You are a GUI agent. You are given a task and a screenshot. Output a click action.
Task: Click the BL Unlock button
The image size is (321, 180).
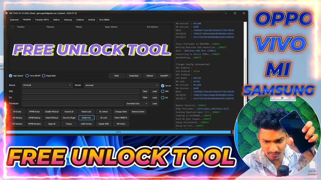104,112
